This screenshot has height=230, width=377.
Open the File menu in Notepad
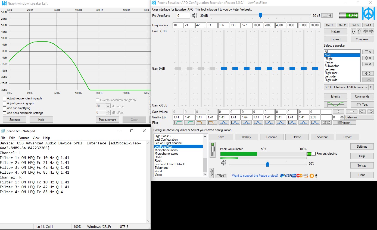3,138
